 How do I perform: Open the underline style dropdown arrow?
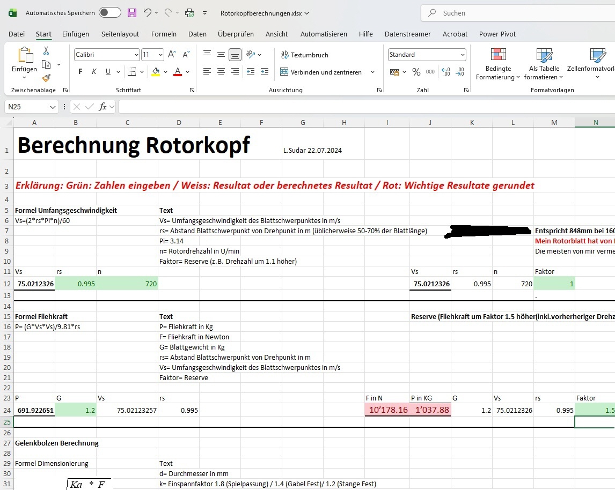coord(118,72)
